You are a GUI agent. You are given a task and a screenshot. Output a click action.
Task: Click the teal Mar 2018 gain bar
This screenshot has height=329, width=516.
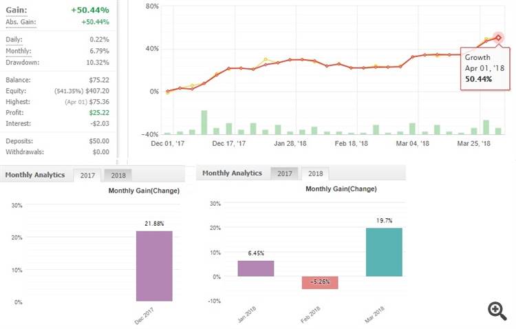(x=384, y=252)
